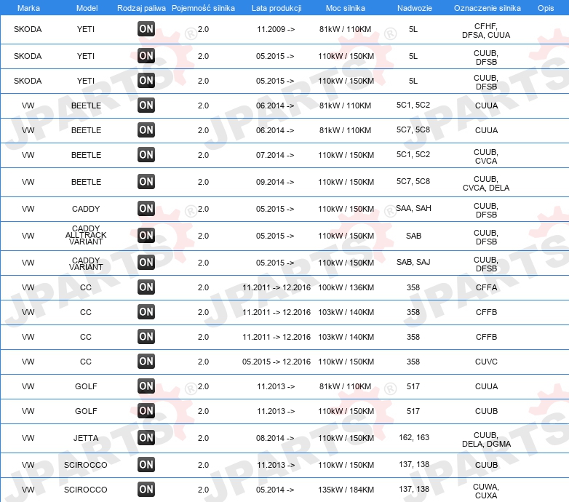This screenshot has height=502, width=569.
Task: Click the SKODA cell in the 81kW Yeti row
Action: [x=28, y=29]
